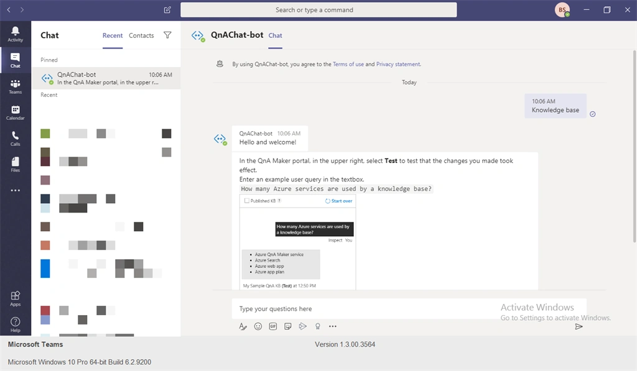Click the QnAChat-bot avatar next to the bot message
637x371 pixels.
pyautogui.click(x=220, y=139)
